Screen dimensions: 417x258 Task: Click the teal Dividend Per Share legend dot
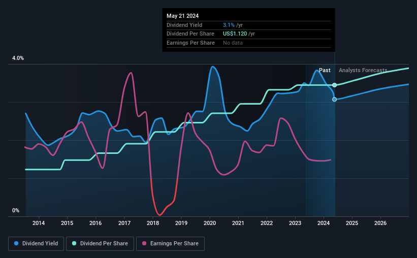[74, 243]
